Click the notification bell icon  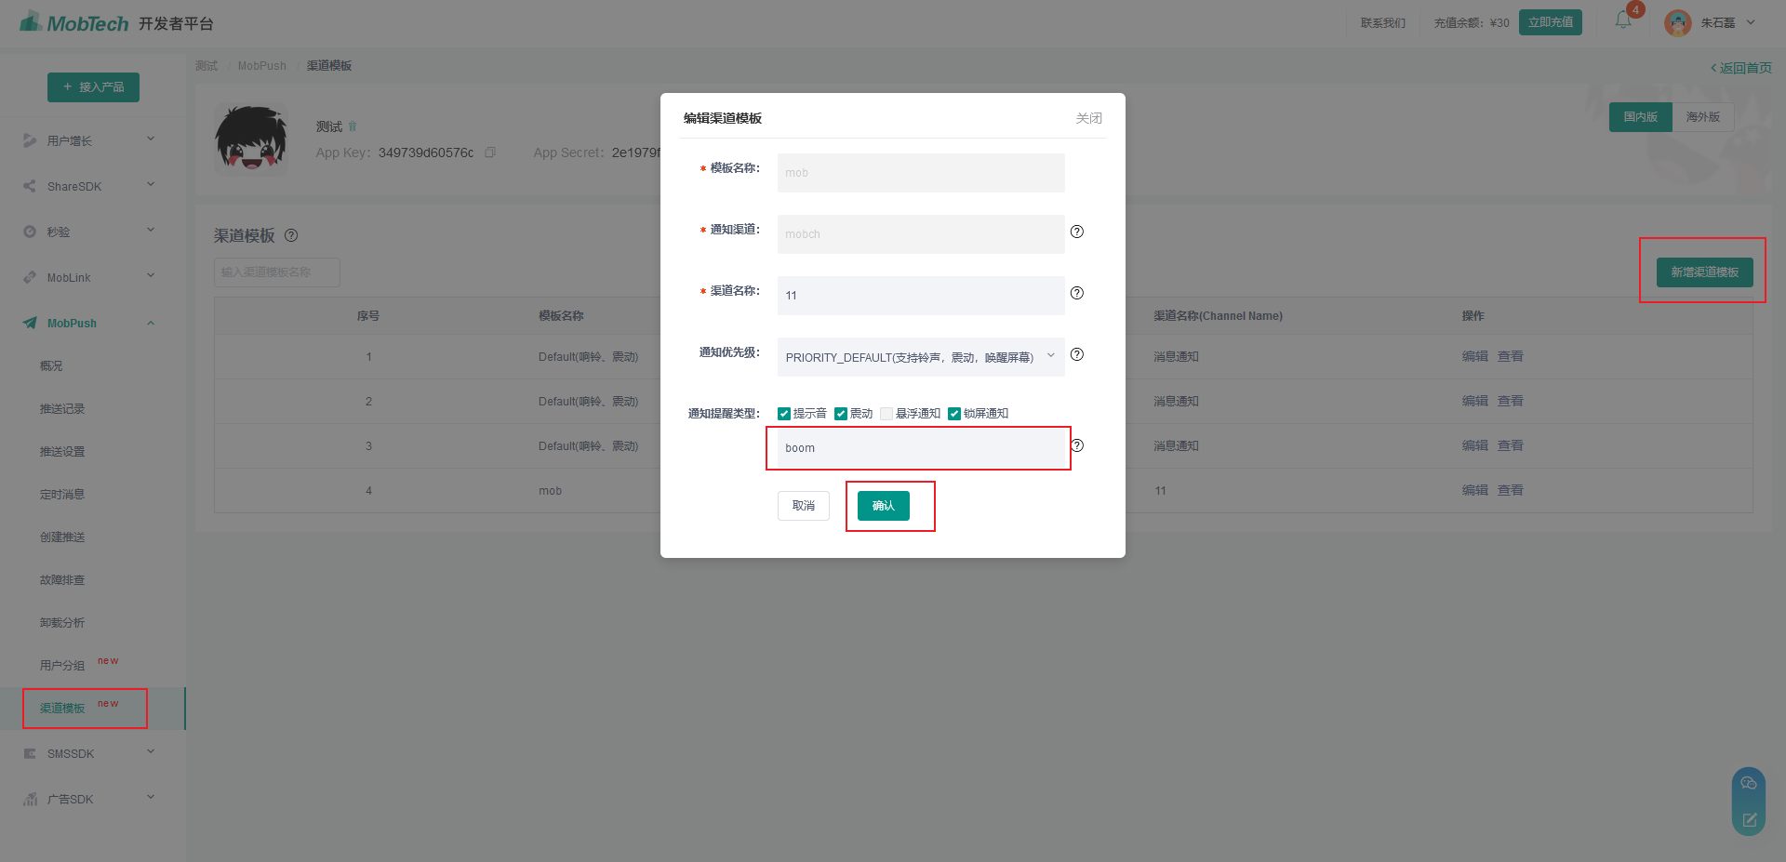tap(1623, 20)
